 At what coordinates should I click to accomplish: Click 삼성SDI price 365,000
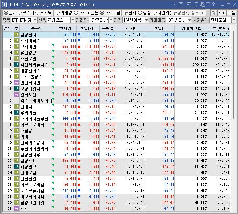(69, 161)
